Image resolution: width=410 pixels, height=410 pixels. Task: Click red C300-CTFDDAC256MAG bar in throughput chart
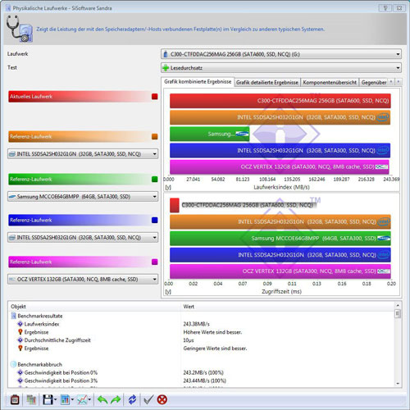[x=280, y=101]
